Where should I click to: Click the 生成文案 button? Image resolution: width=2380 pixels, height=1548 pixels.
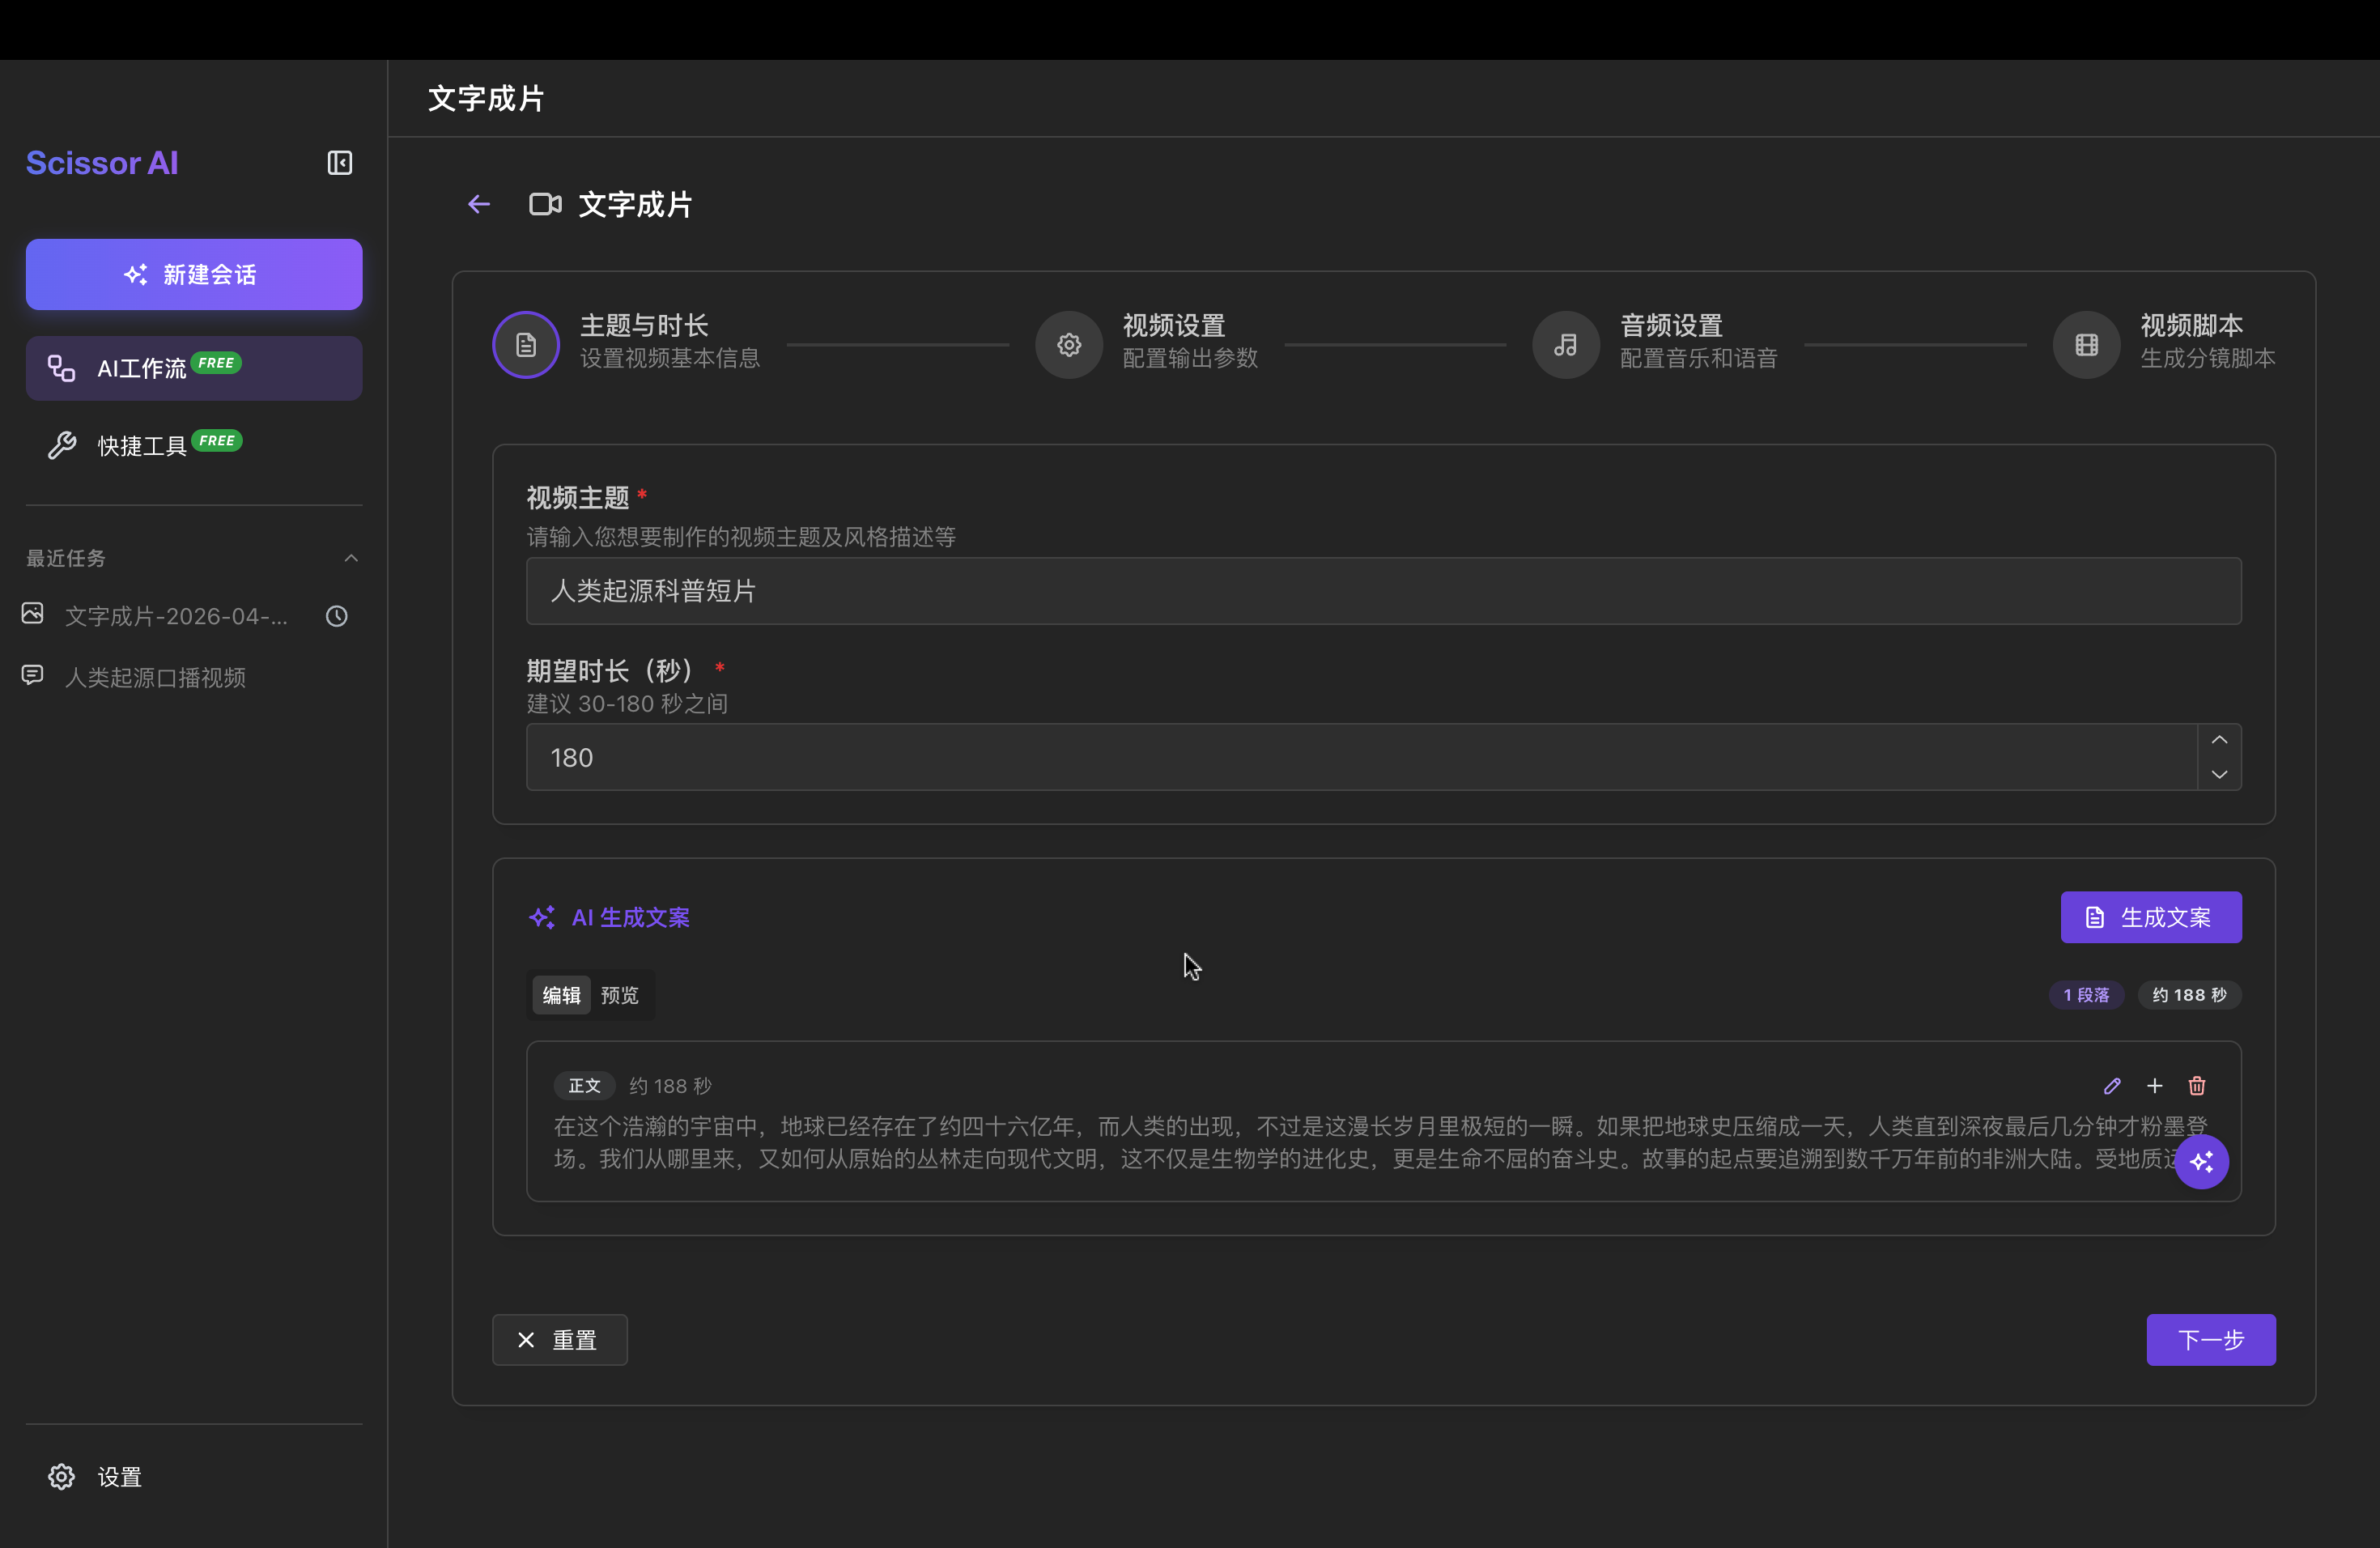tap(2150, 917)
